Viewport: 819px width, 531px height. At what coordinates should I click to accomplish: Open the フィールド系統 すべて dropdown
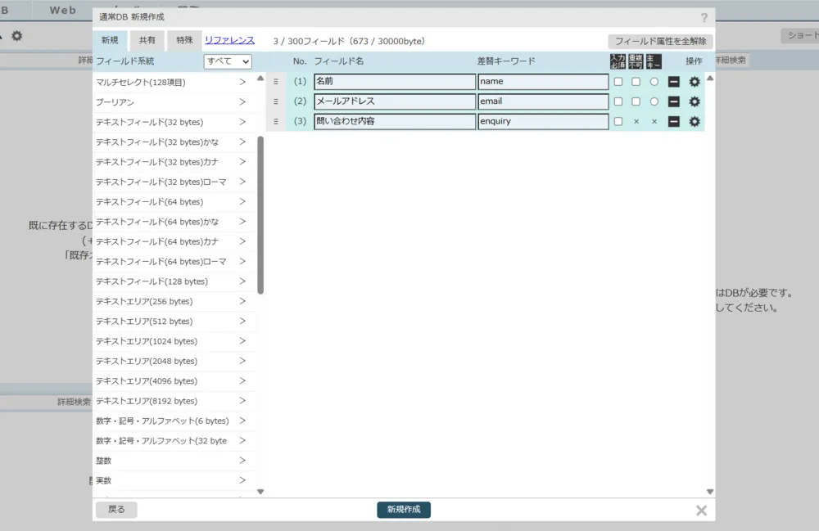(x=228, y=61)
